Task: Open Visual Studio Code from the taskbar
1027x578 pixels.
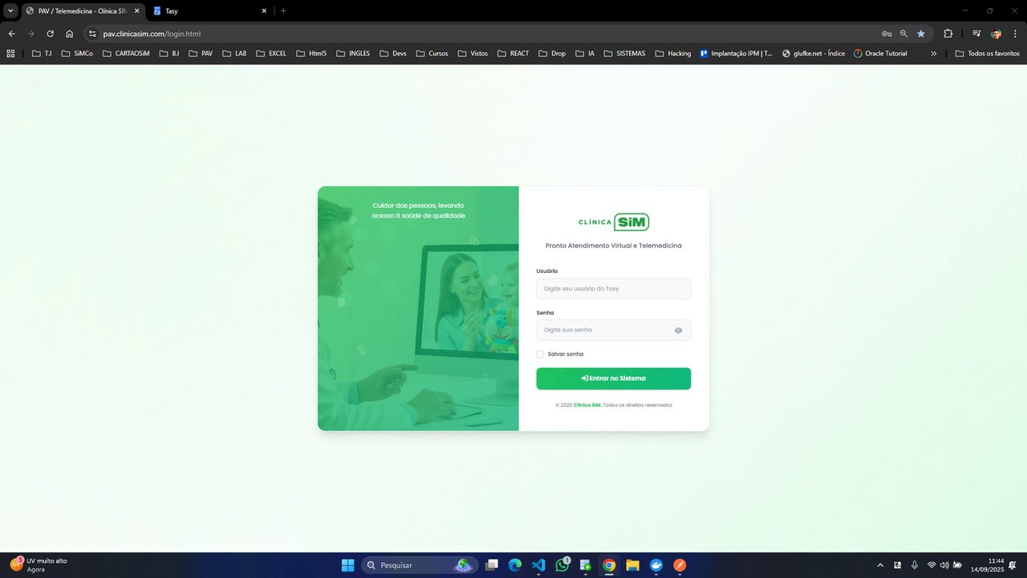Action: [538, 565]
